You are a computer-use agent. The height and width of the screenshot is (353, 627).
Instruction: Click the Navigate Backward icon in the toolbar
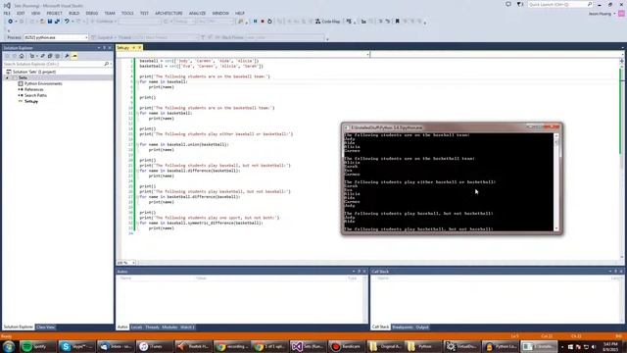tap(10, 22)
